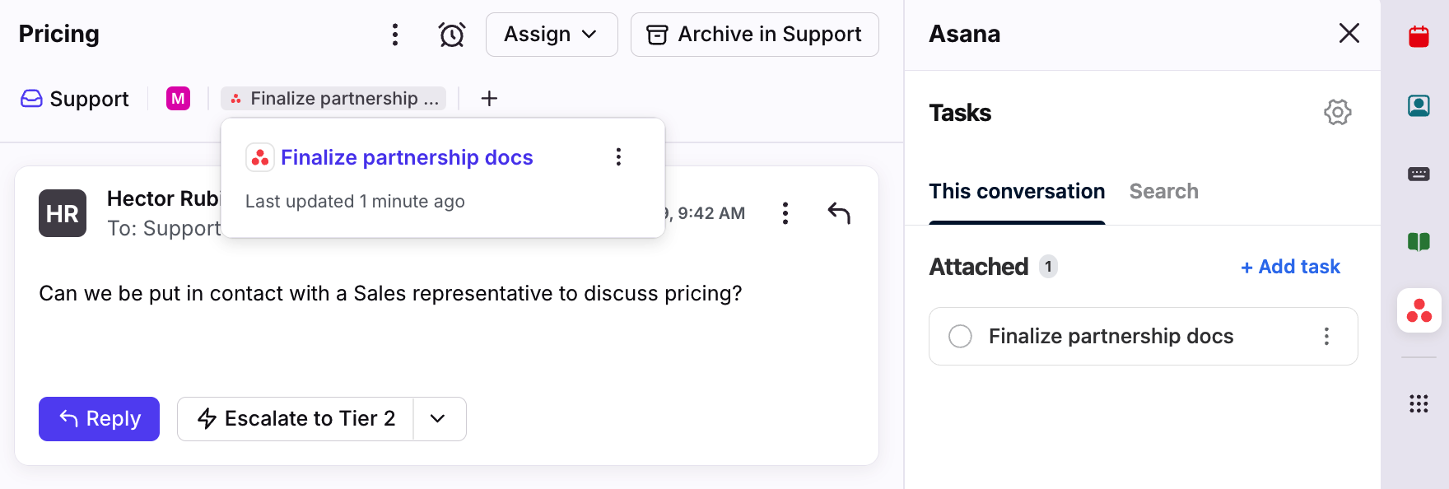Open message options three-dot menu
1449x489 pixels.
[x=785, y=213]
